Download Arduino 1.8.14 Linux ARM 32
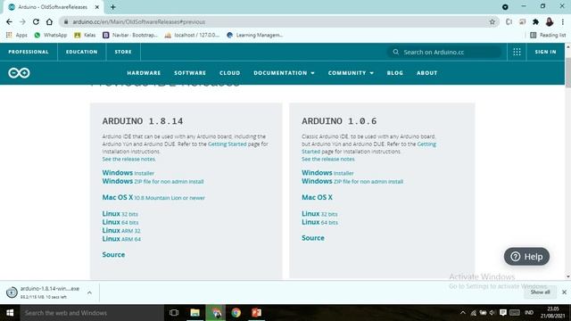 pos(121,231)
